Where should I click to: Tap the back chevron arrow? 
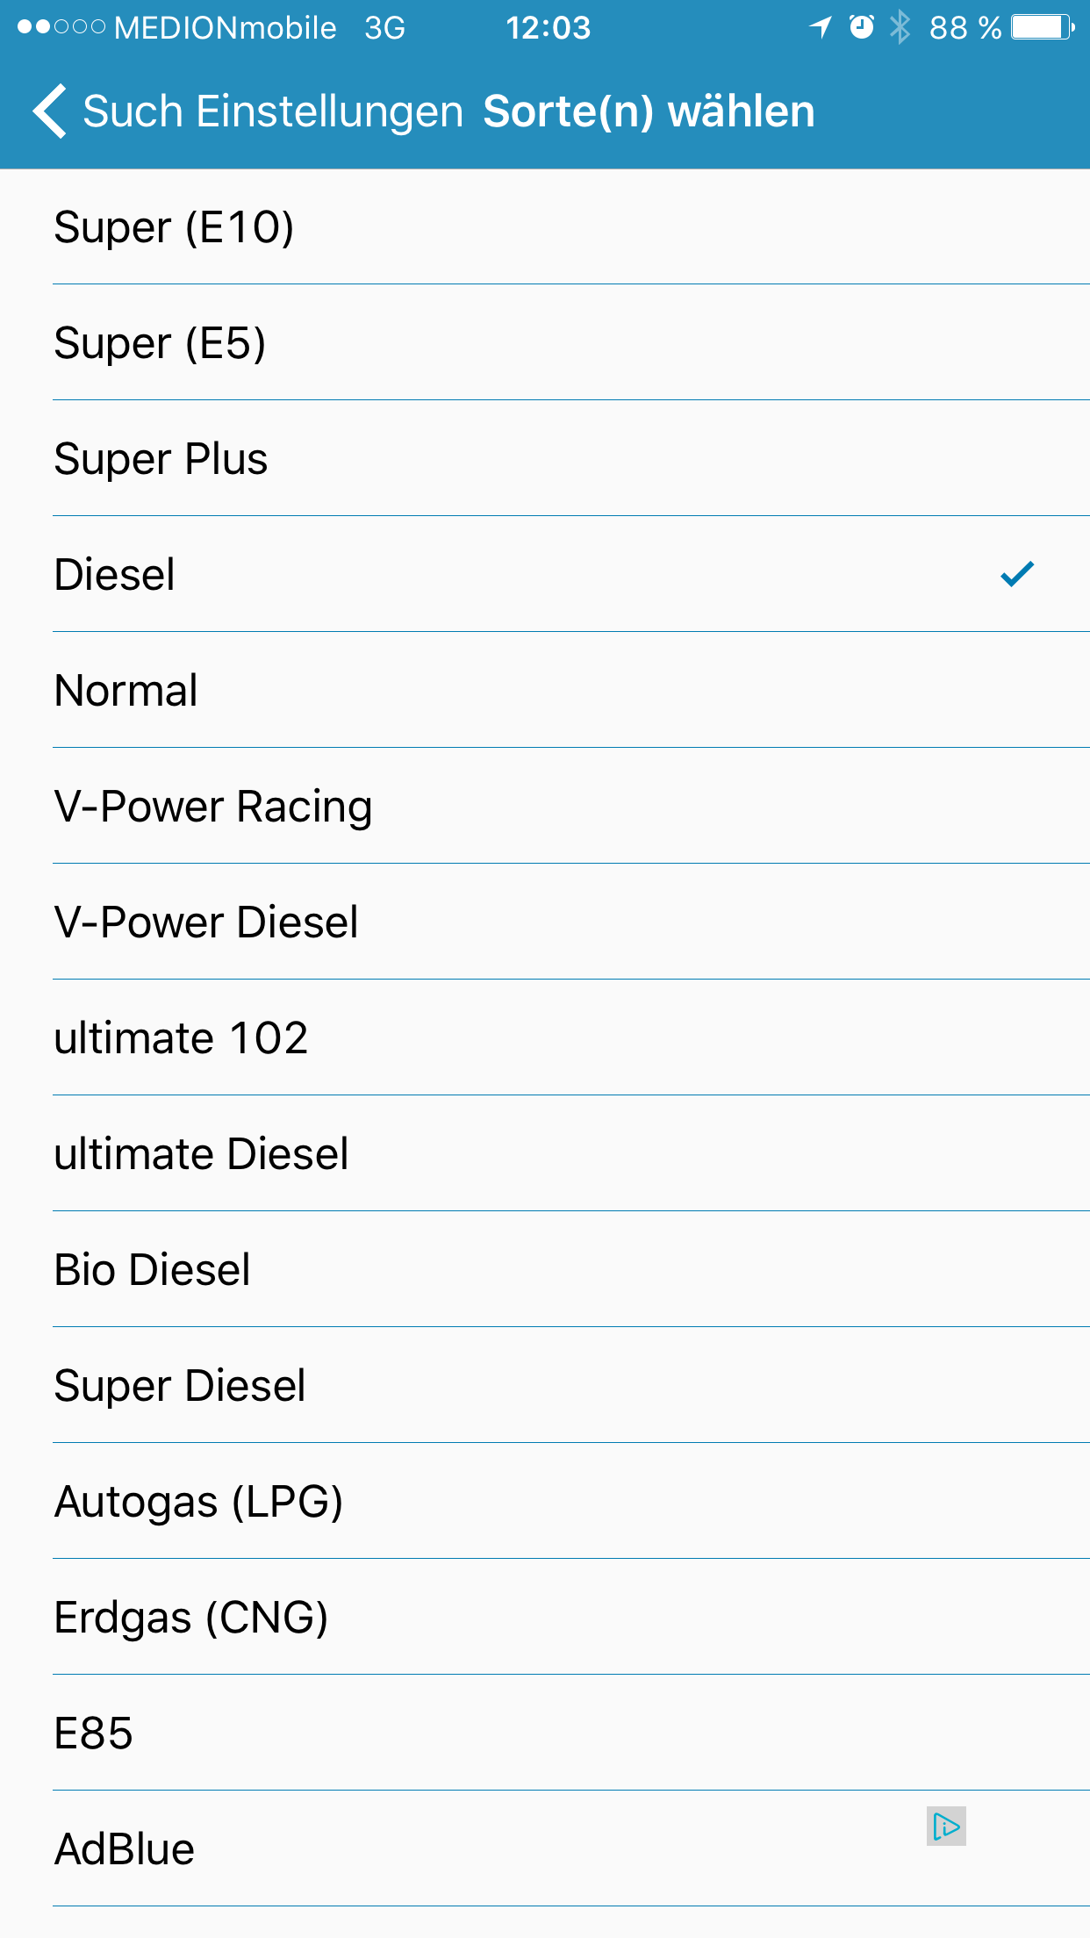pyautogui.click(x=50, y=111)
